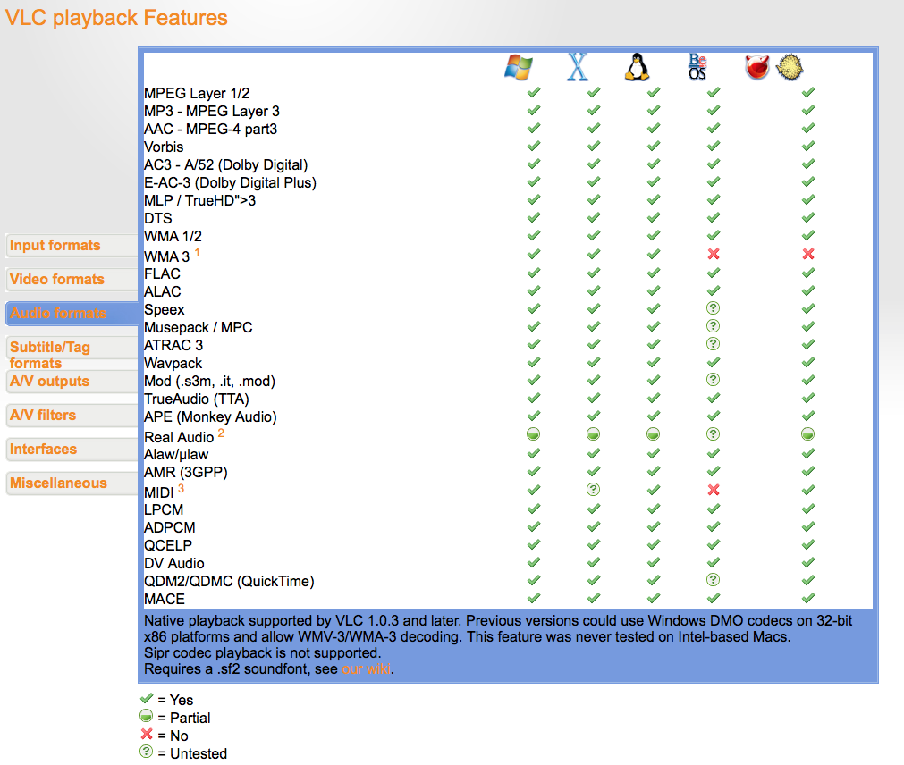904x765 pixels.
Task: Click the Linux penguin icon
Action: (637, 67)
